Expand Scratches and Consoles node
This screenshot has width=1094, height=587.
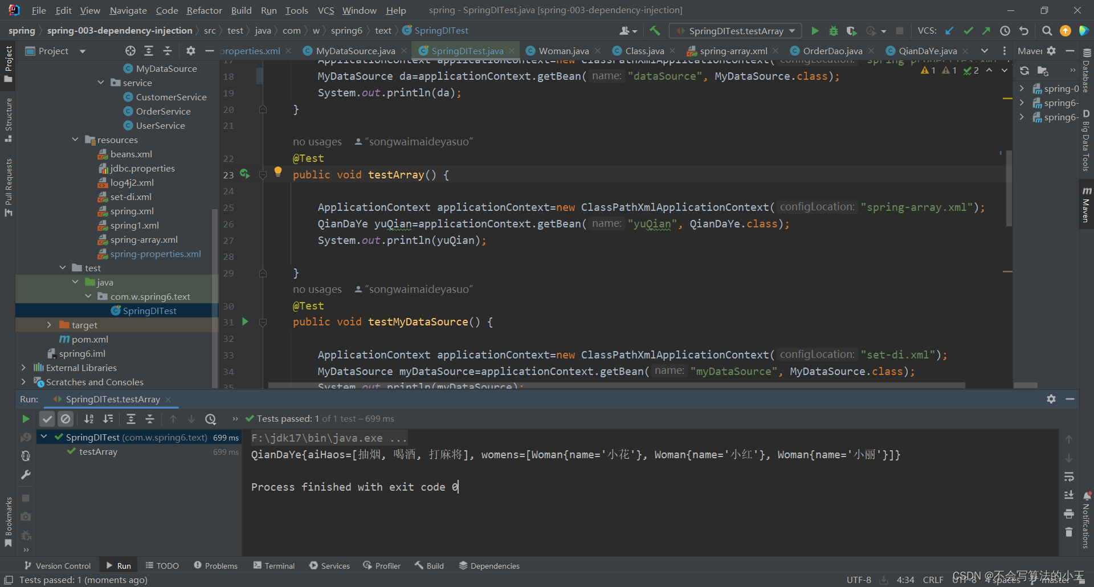click(x=23, y=382)
